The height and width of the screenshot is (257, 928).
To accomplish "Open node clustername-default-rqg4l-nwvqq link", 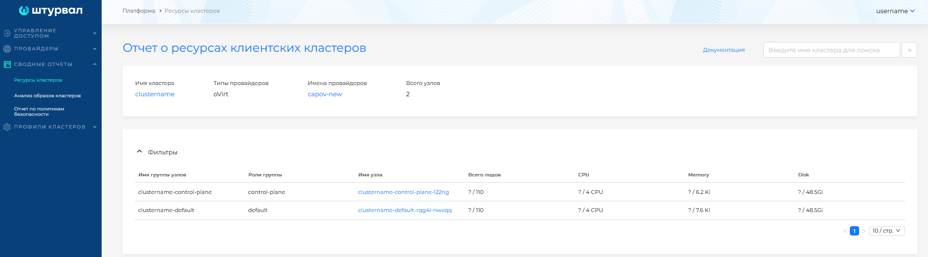I will [x=405, y=210].
